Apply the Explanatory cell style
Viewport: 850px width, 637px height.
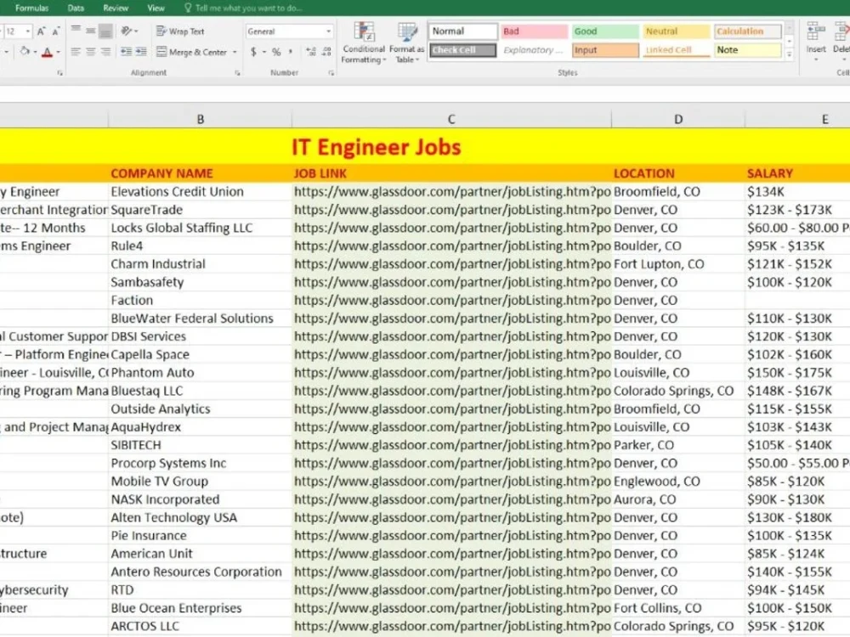point(534,50)
